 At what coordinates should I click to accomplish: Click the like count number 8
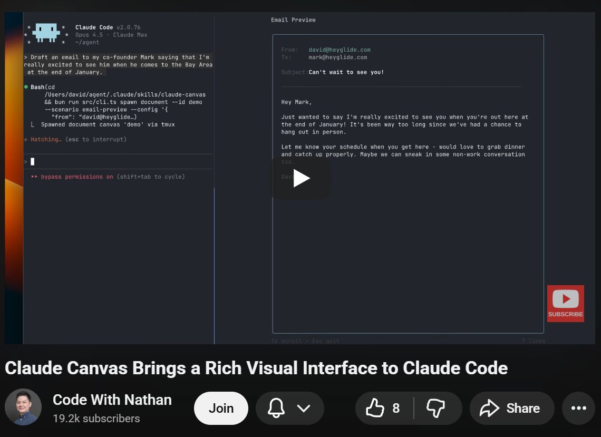click(x=396, y=408)
